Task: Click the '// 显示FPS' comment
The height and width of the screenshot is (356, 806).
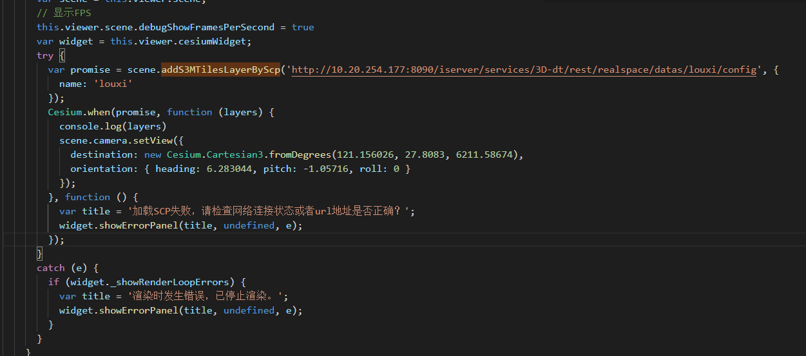Action: pos(64,13)
